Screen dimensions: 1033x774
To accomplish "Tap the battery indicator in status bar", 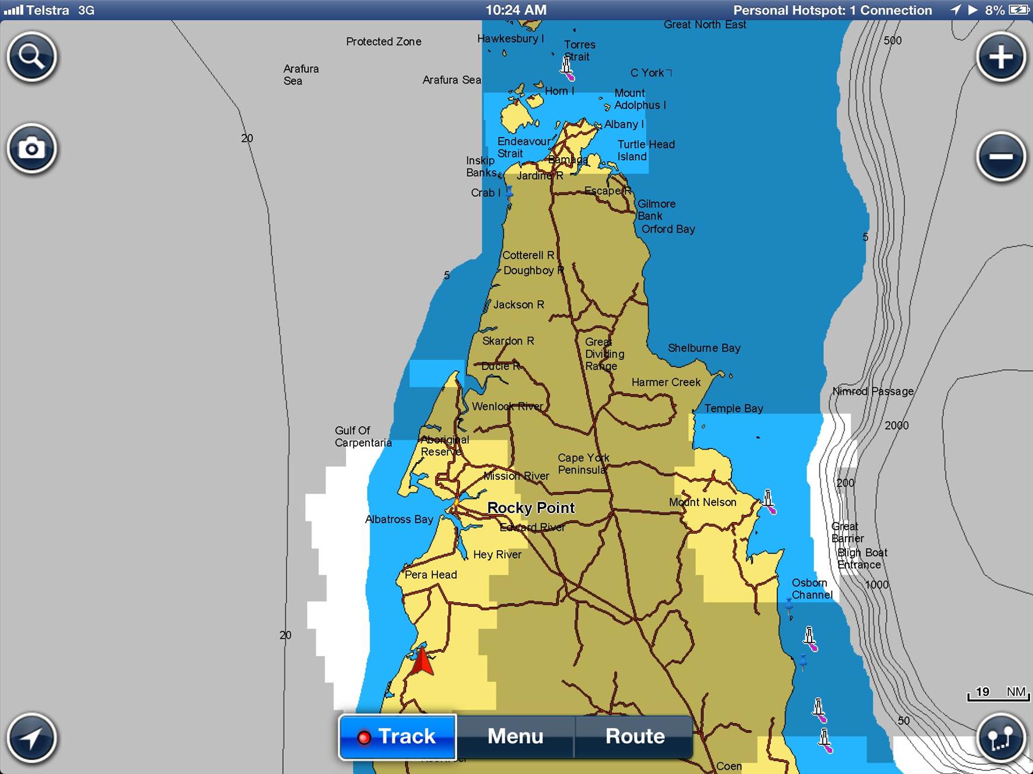I will point(1019,10).
